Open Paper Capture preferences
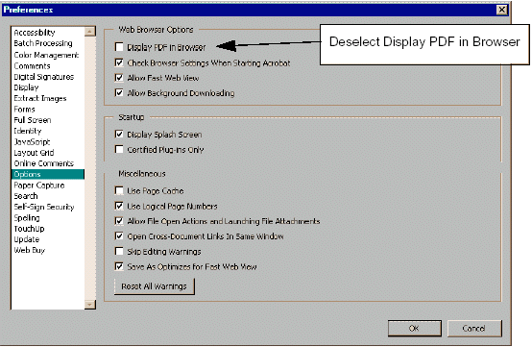Screen dimensions: 532x347 pos(39,186)
